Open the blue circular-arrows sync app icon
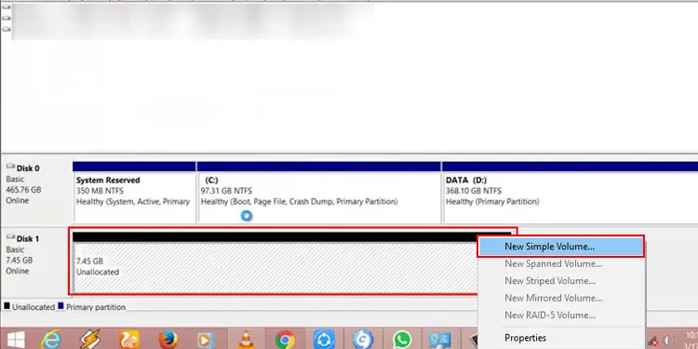 coord(324,340)
